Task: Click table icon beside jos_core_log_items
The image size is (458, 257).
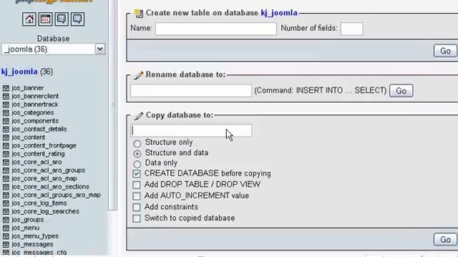Action: click(6, 203)
